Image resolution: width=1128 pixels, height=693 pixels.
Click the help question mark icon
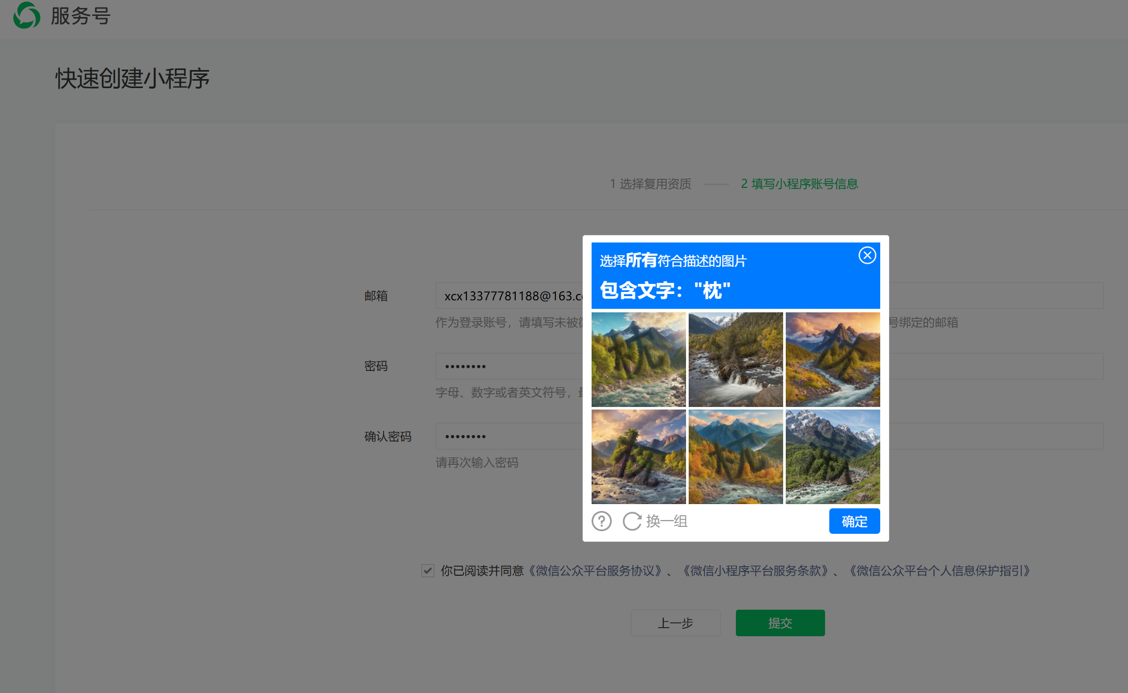(x=602, y=521)
